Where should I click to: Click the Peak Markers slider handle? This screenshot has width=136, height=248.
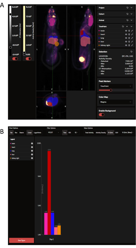click(x=111, y=90)
